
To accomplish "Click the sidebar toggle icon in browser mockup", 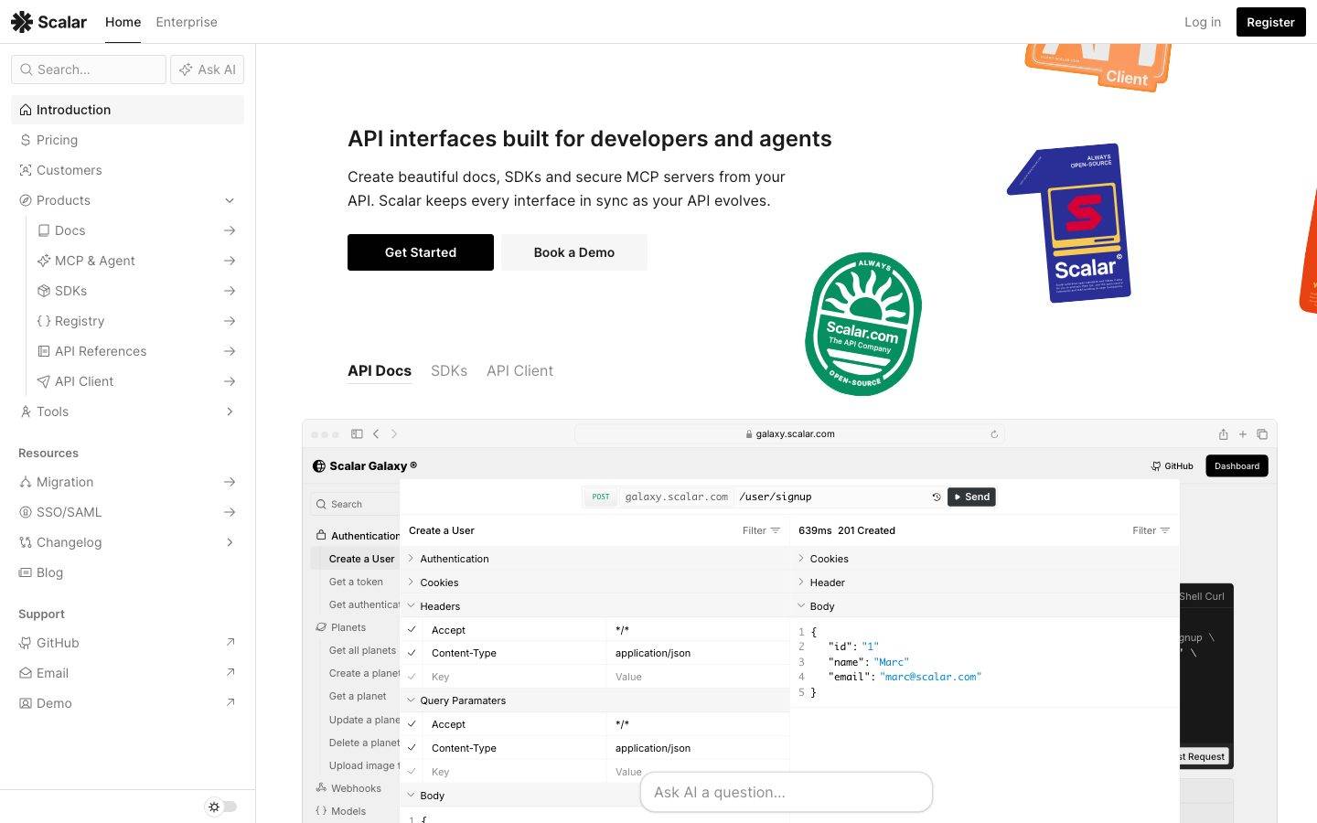I will (357, 434).
